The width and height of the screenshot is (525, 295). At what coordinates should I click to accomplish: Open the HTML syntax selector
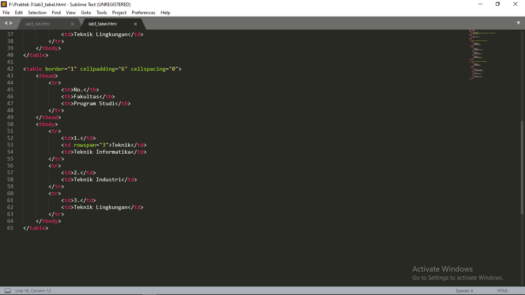[503, 291]
